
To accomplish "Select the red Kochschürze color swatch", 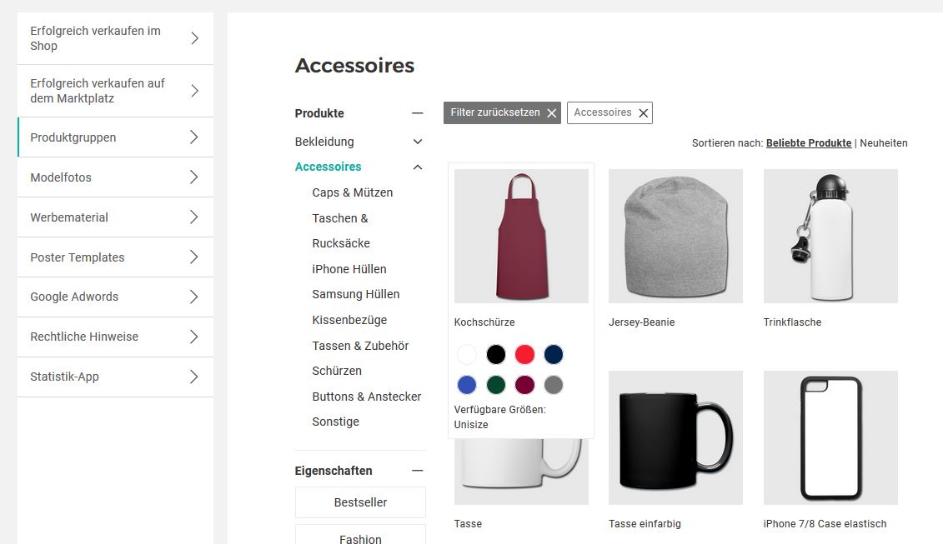I will pyautogui.click(x=524, y=355).
